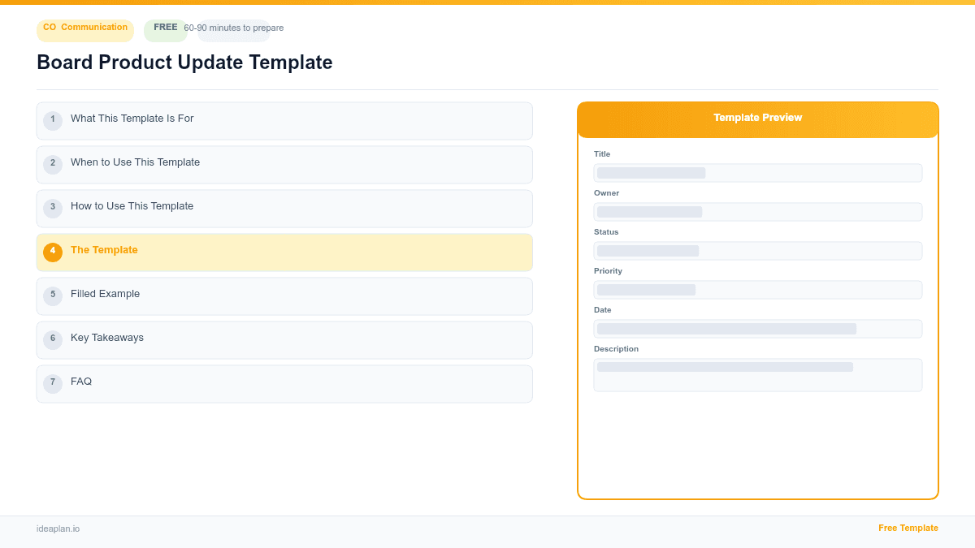
Task: Expand the What This Template Is For section
Action: click(284, 120)
